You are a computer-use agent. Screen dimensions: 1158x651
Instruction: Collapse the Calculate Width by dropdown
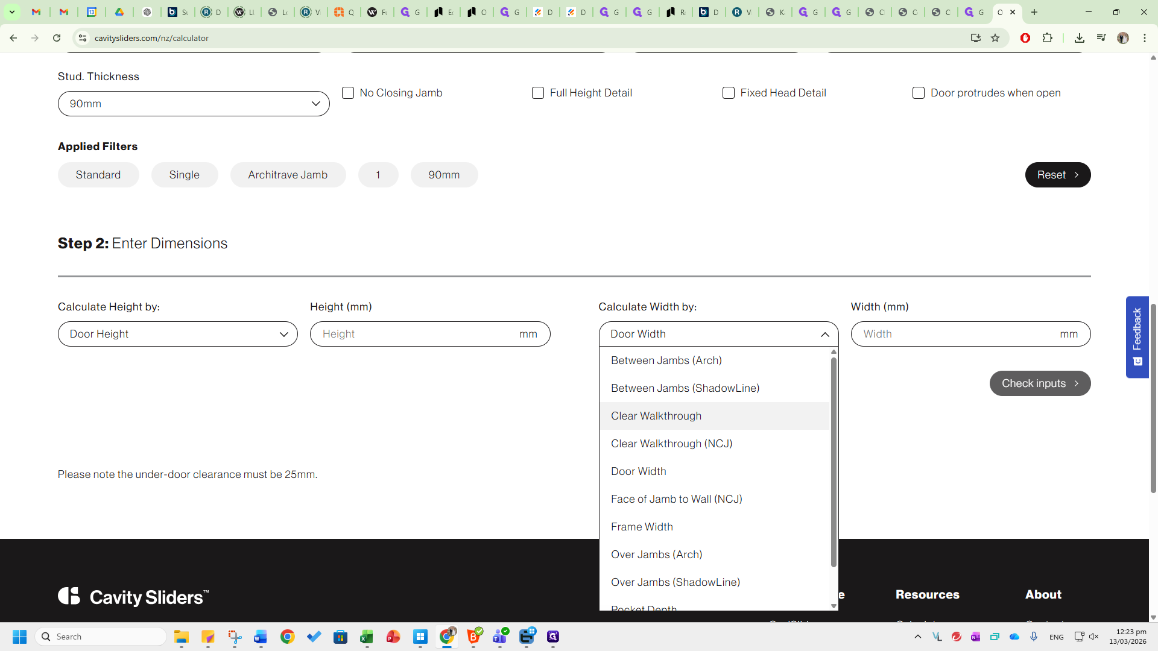click(x=718, y=334)
